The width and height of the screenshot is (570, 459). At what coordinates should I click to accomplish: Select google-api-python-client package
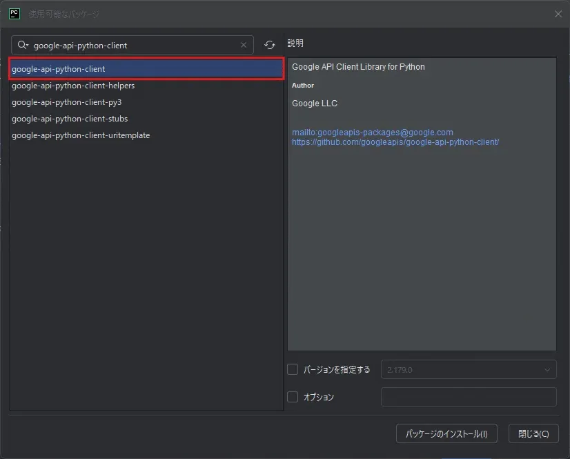[146, 69]
